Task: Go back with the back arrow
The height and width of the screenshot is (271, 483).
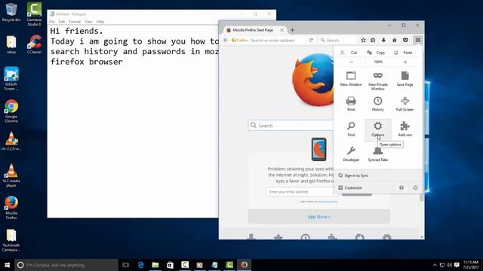Action: [x=226, y=40]
